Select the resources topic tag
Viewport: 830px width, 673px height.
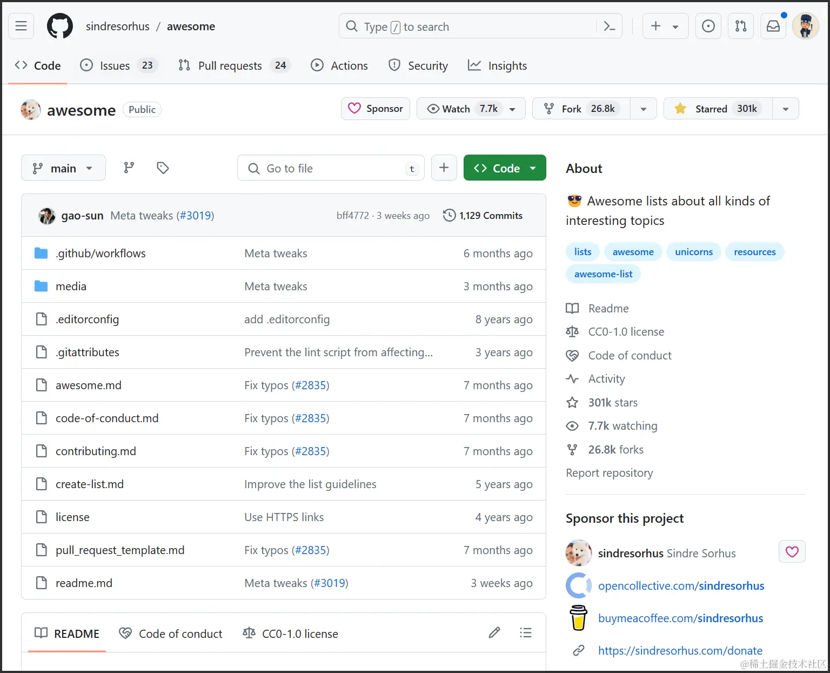click(x=754, y=251)
